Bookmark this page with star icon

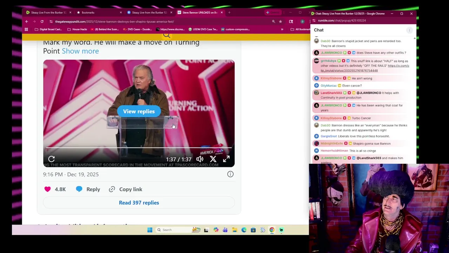point(281,21)
